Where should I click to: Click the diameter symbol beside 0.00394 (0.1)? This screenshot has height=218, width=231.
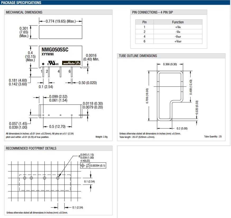coord(87,165)
